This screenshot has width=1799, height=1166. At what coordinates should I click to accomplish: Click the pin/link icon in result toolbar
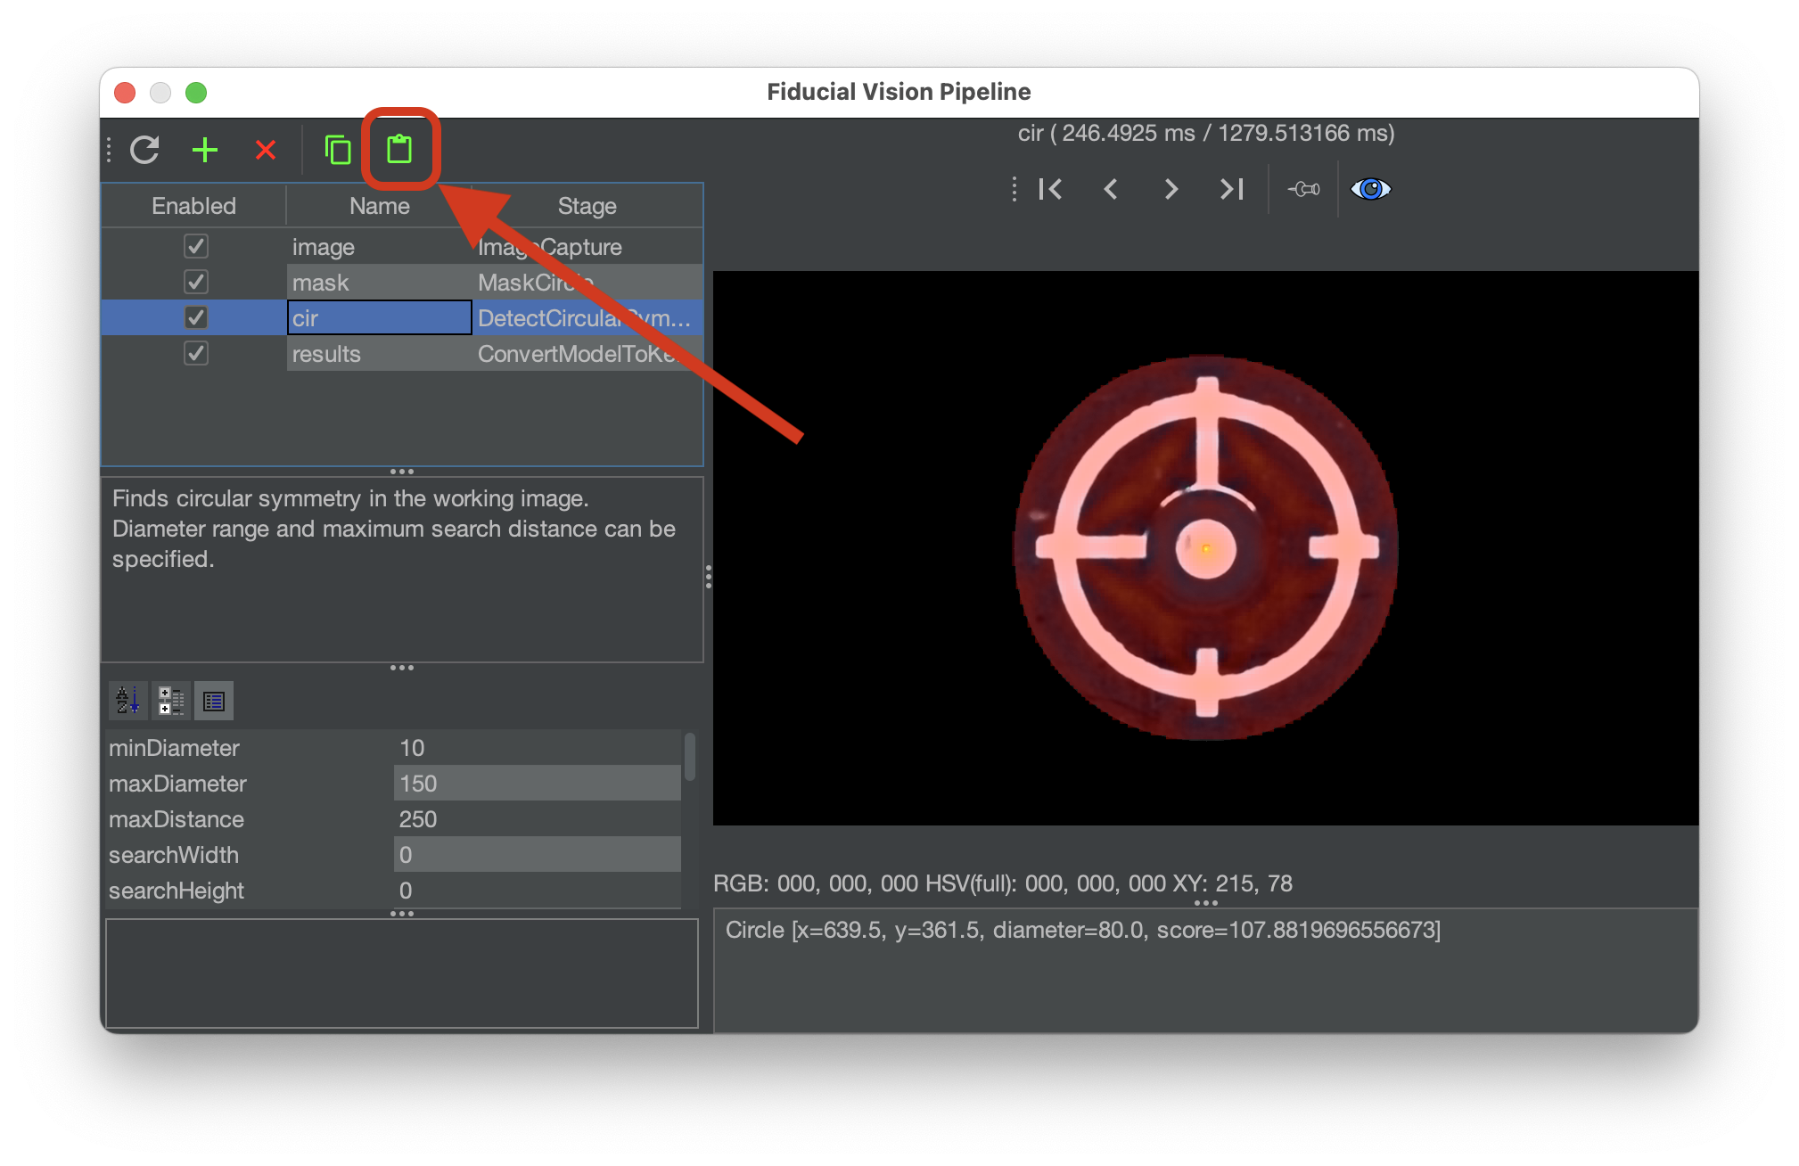pos(1304,189)
